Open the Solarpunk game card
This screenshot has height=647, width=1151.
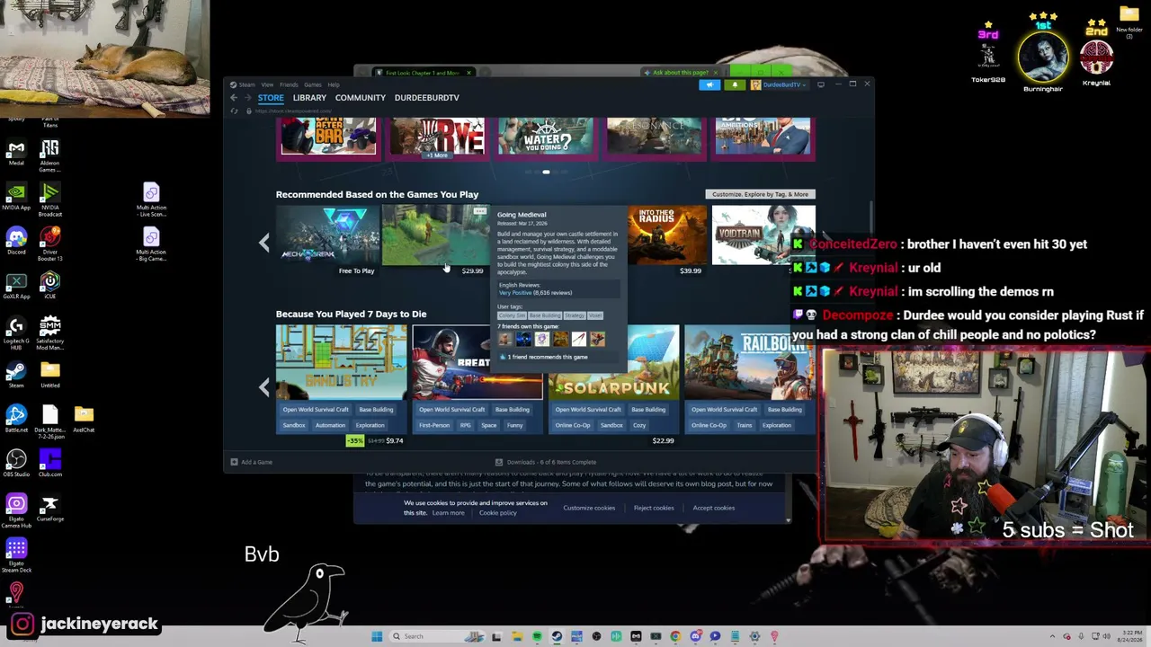613,386
